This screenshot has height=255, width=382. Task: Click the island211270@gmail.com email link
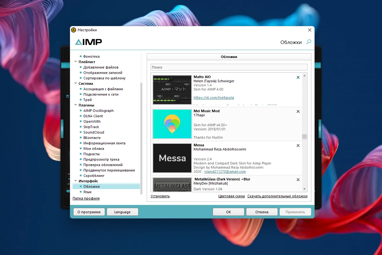coord(225,171)
